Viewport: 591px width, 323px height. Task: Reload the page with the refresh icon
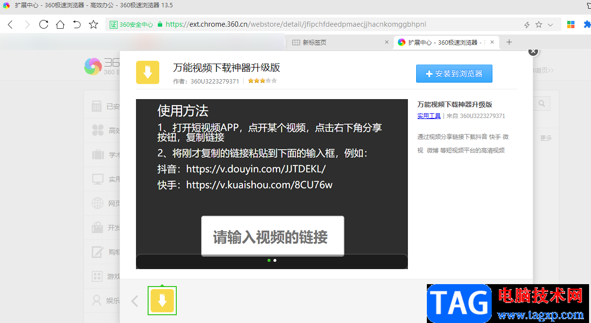(x=44, y=24)
